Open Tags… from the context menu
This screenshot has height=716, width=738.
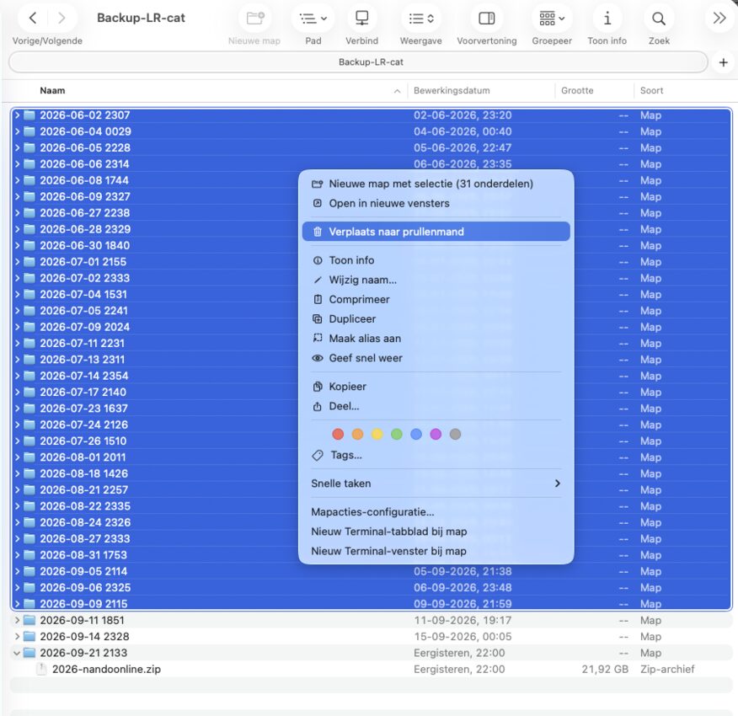(x=436, y=455)
